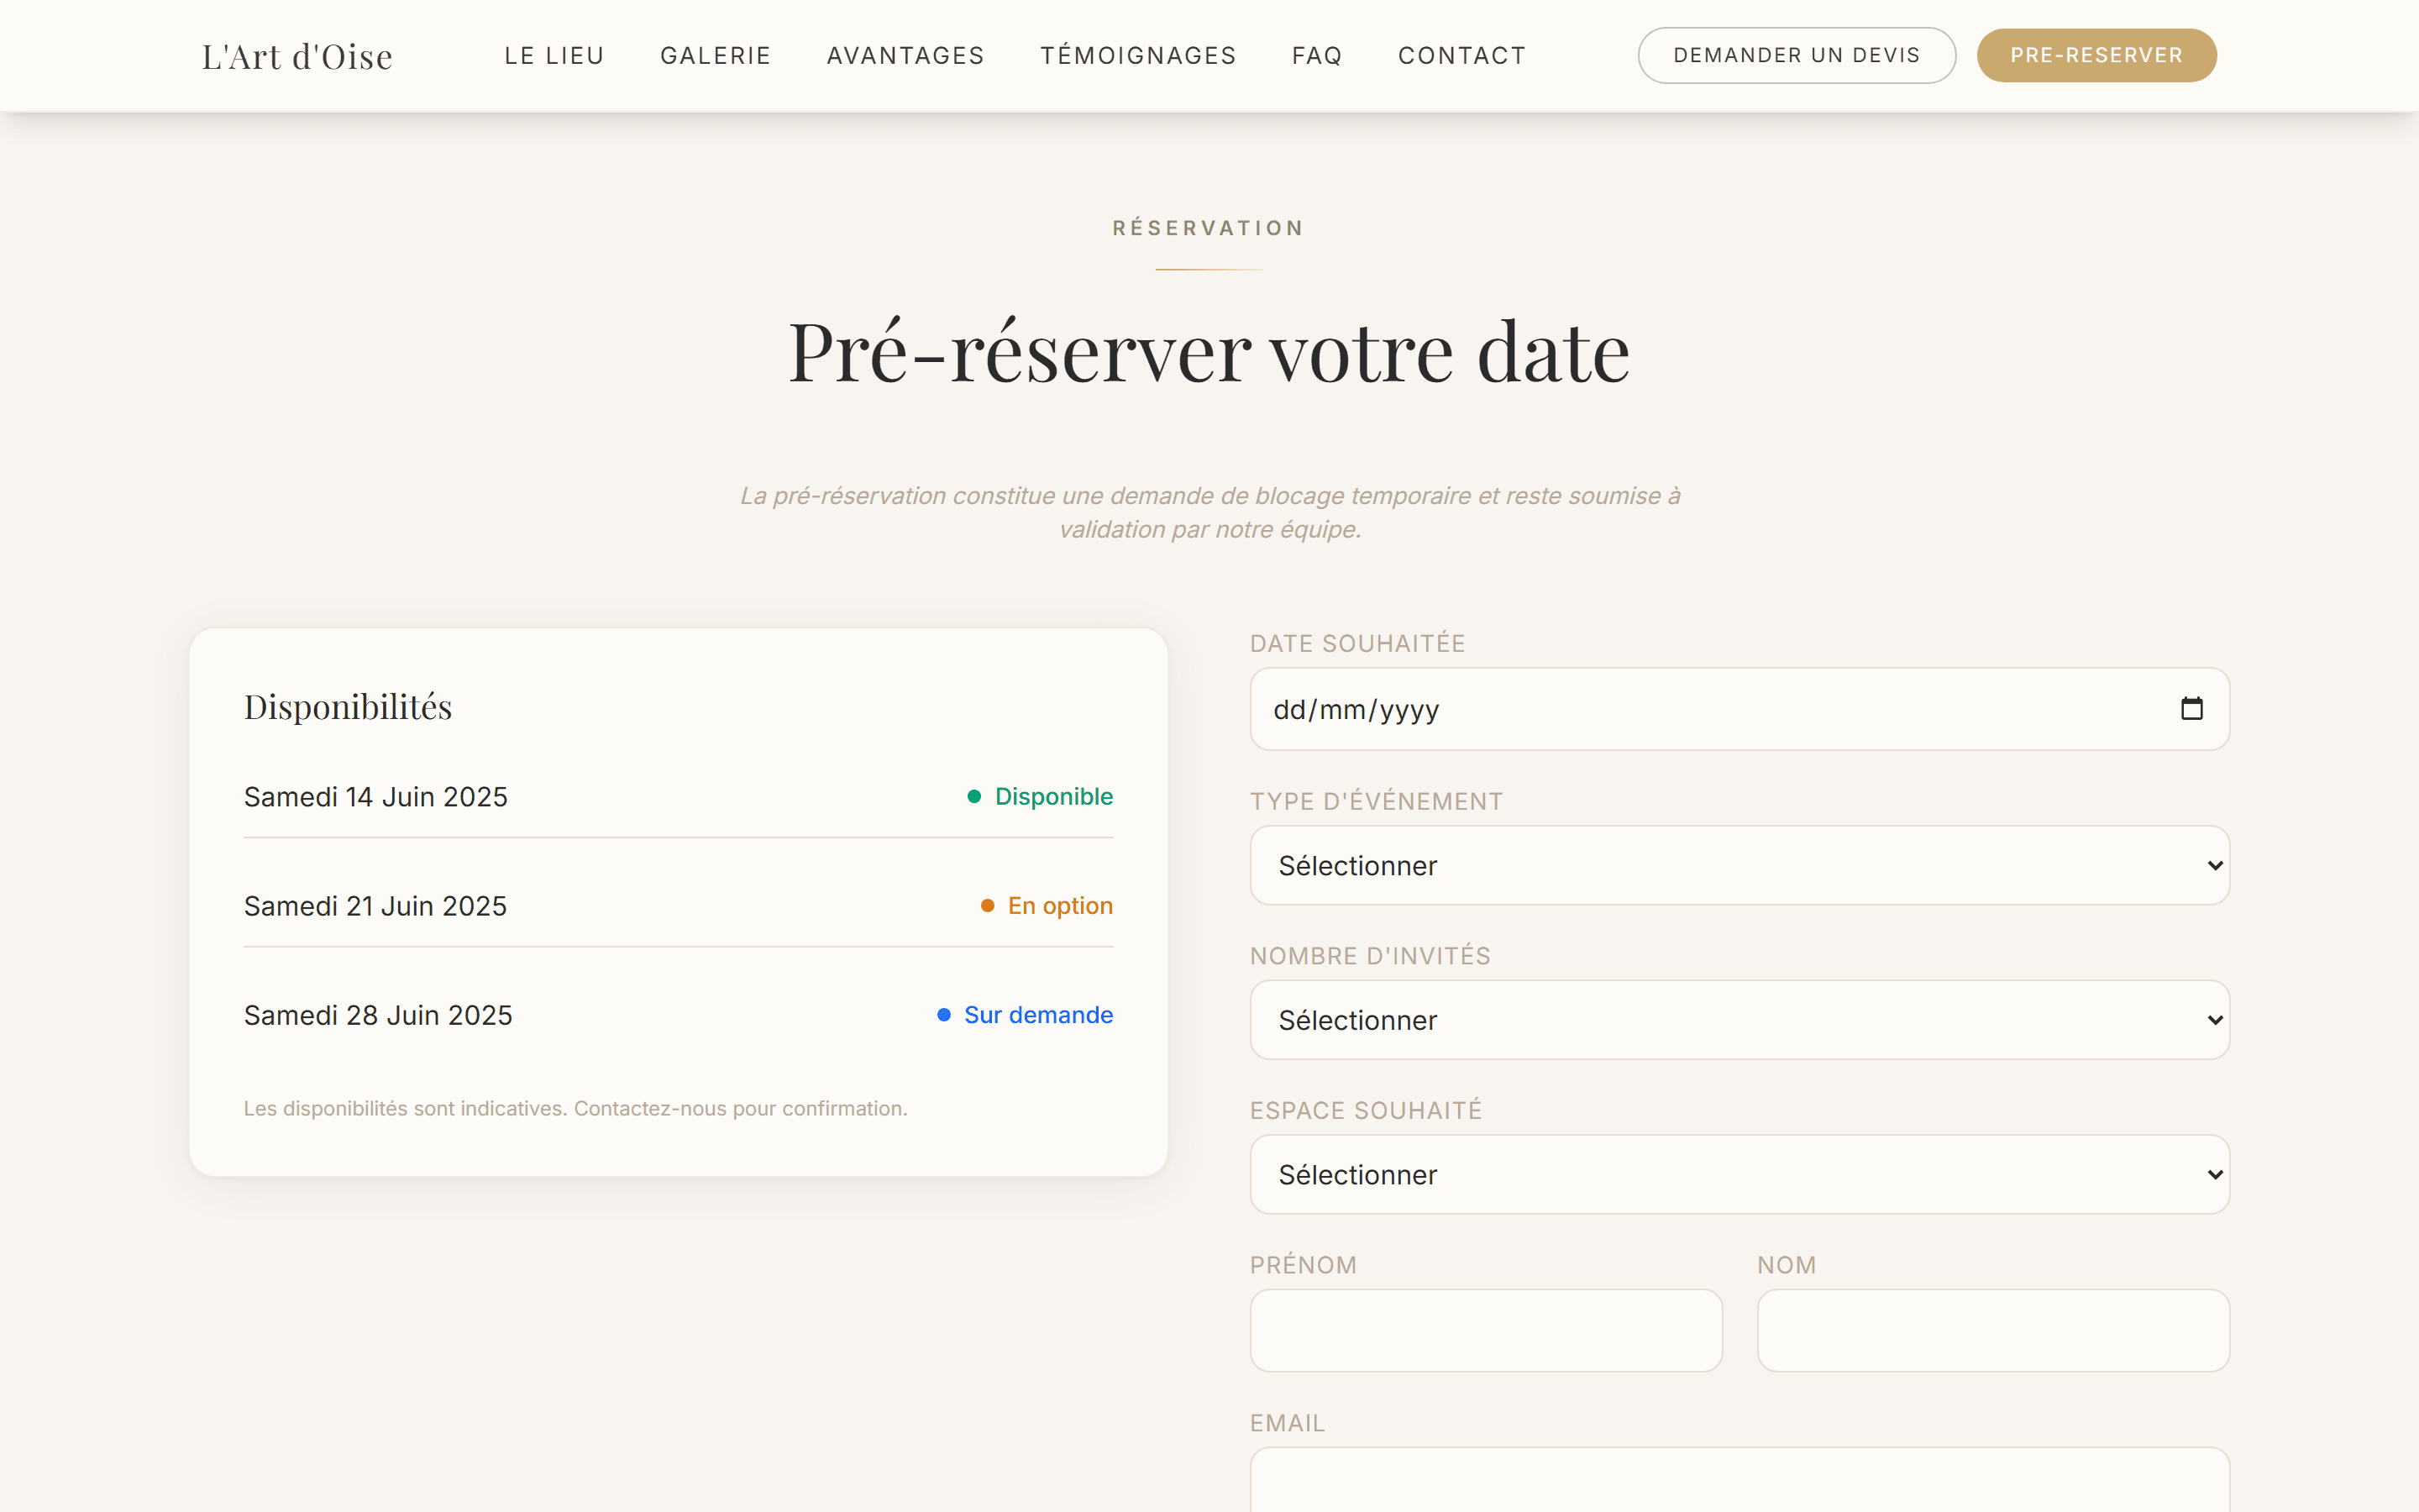Screen dimensions: 2419x1512
Task: Open the Type d'événement dropdown
Action: (1739, 865)
